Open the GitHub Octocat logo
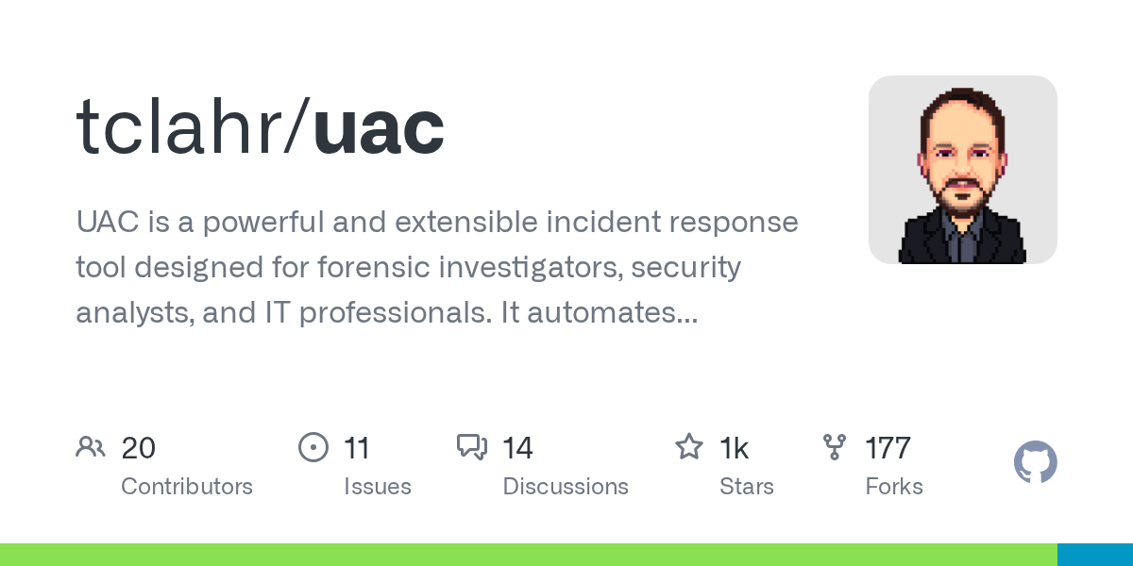 [1035, 463]
